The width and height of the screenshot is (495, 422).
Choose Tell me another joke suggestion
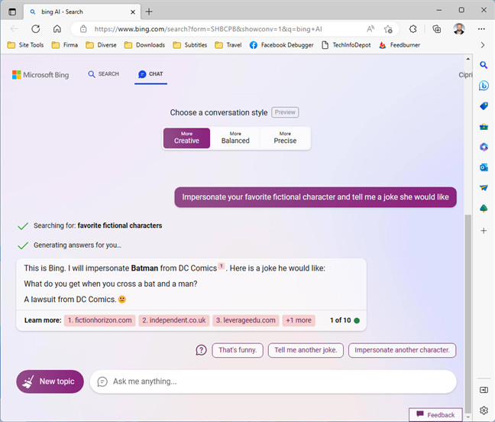click(306, 350)
